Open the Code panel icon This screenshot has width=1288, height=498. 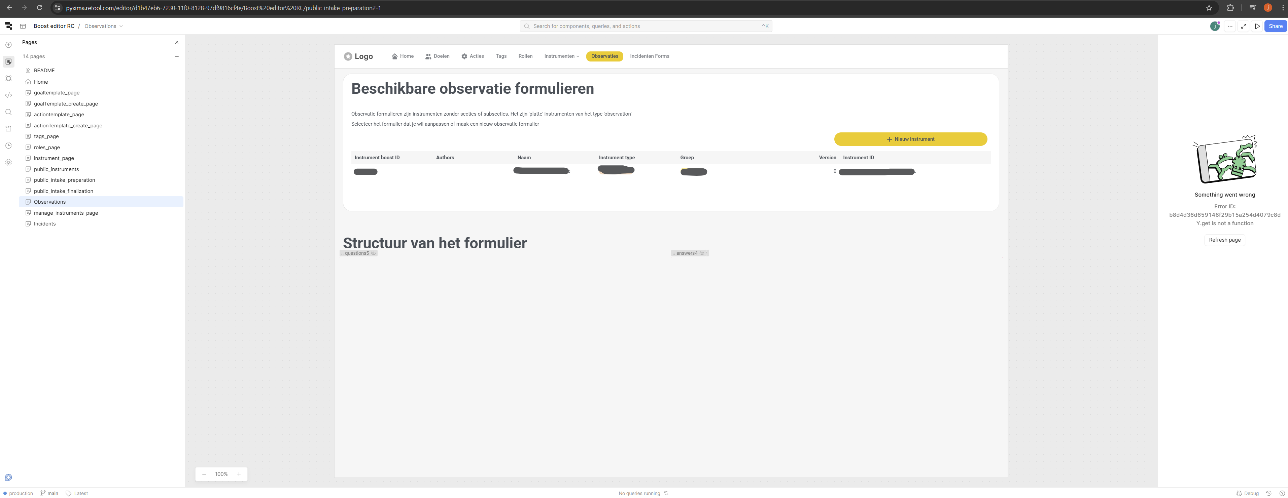(8, 95)
